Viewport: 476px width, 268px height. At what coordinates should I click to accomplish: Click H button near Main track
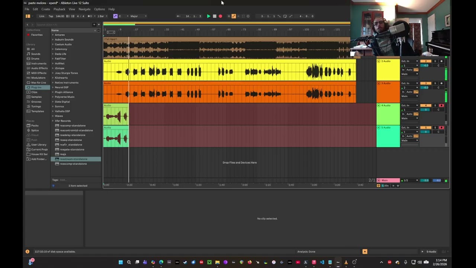(x=393, y=185)
